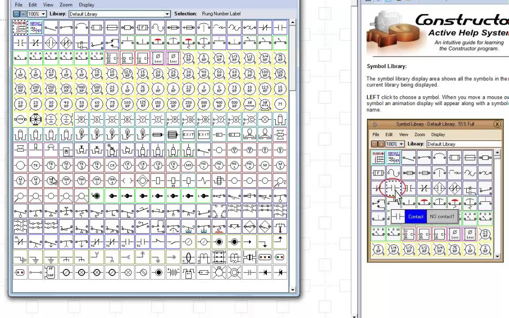Viewport: 509px width, 318px height.
Task: Pick the normally open contact at row end
Action: [x=280, y=27]
